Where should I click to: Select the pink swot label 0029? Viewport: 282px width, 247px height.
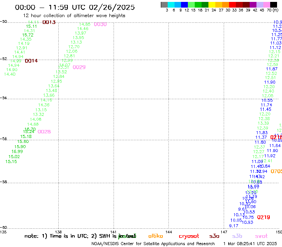79,67
